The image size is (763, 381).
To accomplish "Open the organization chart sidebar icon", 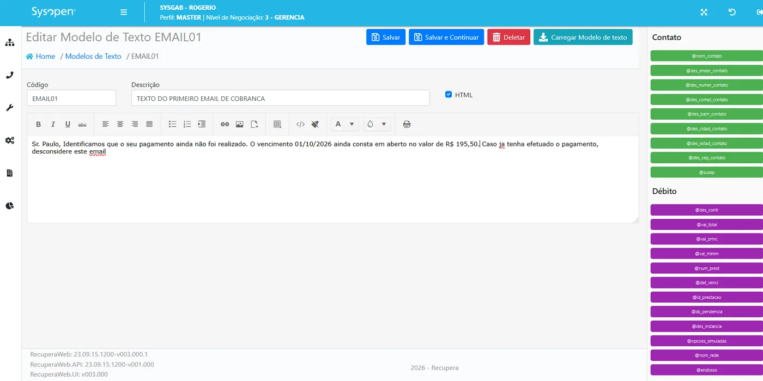I will [x=10, y=42].
